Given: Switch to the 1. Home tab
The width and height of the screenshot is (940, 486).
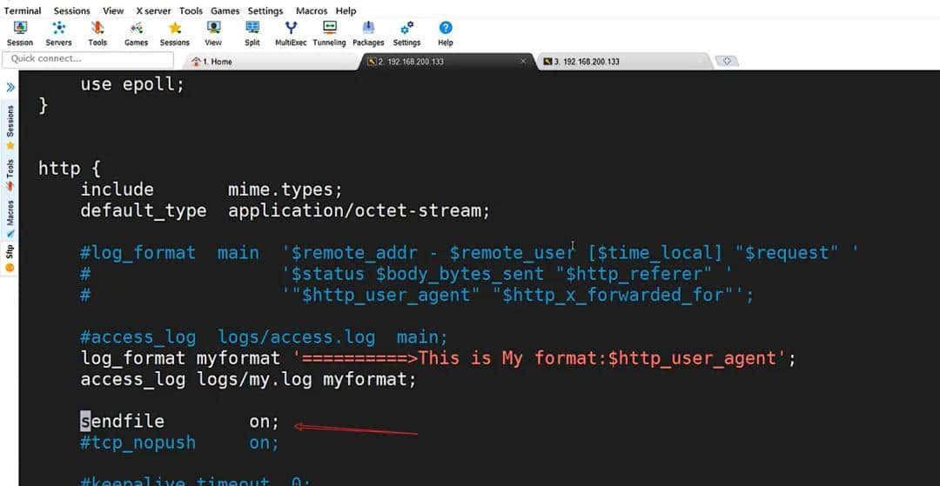Looking at the screenshot, I should click(x=272, y=62).
